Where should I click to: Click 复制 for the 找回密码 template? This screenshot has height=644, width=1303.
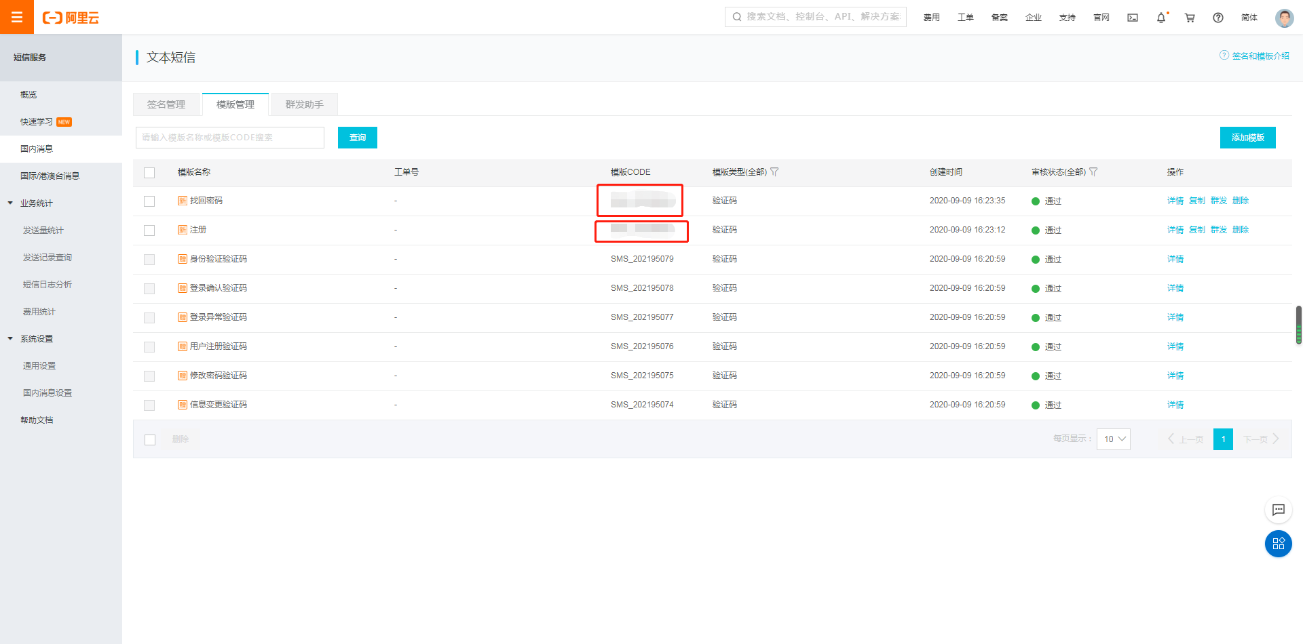click(x=1197, y=201)
